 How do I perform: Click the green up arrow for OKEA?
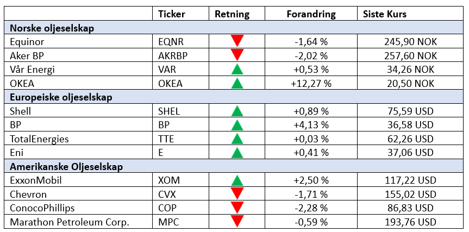[236, 83]
